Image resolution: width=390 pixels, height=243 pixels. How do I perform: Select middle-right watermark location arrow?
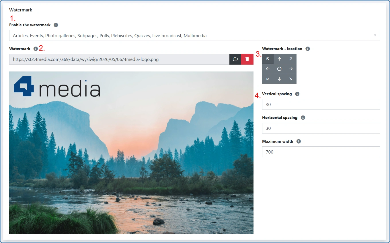[291, 69]
